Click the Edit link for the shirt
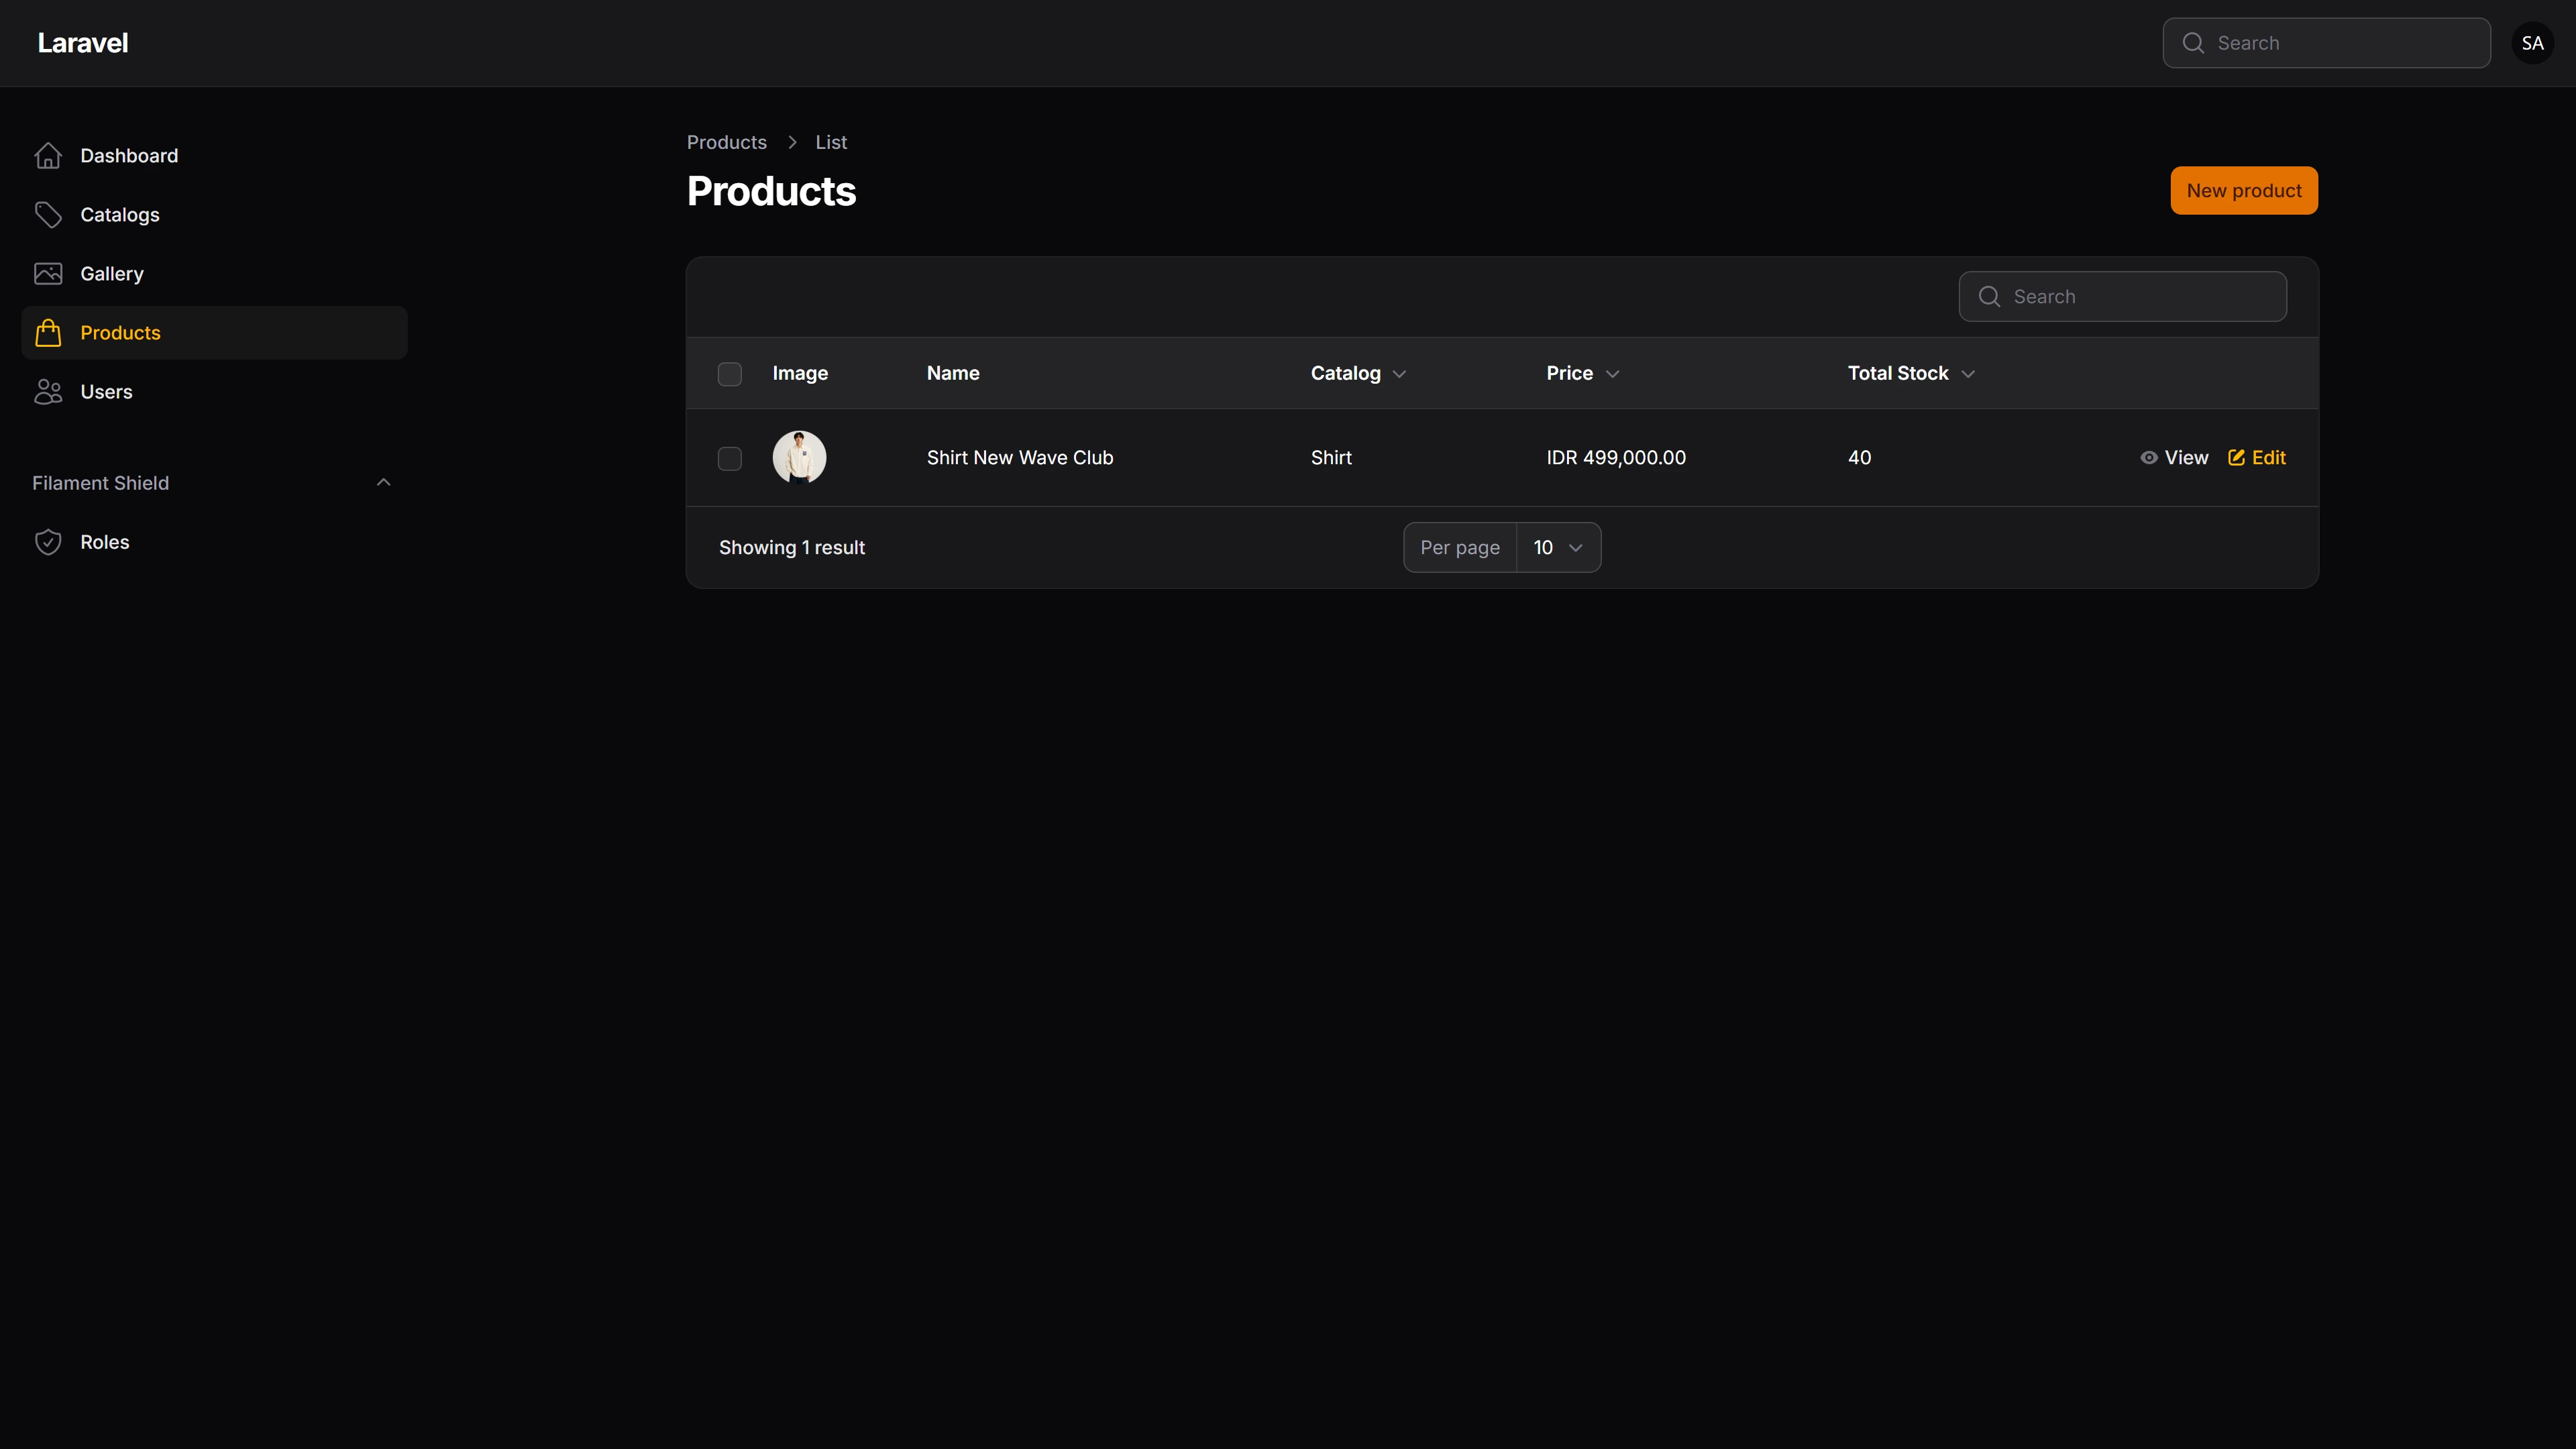This screenshot has height=1449, width=2576. point(2256,458)
